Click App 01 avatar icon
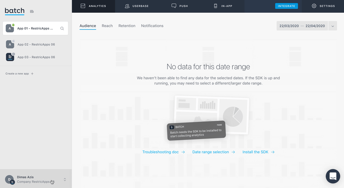This screenshot has height=188, width=344. pyautogui.click(x=10, y=28)
